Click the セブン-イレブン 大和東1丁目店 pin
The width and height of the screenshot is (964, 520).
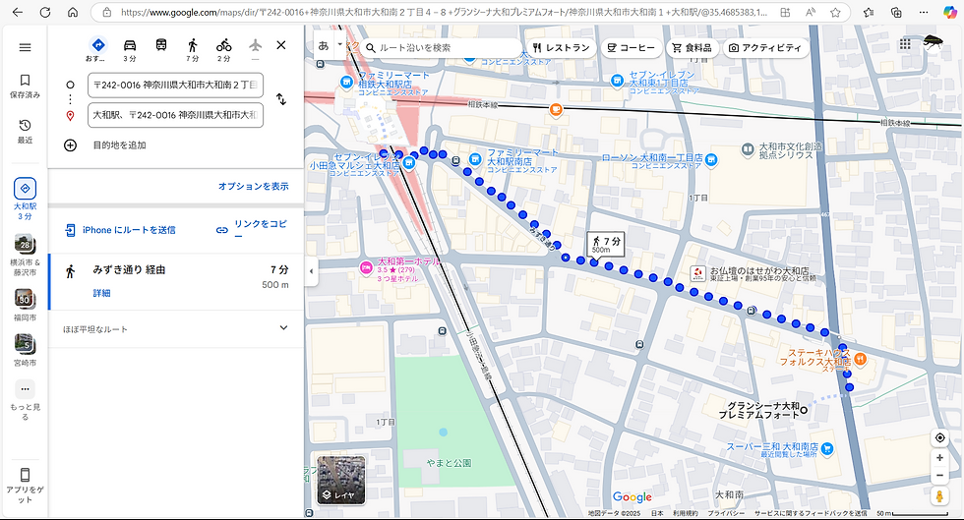[618, 81]
